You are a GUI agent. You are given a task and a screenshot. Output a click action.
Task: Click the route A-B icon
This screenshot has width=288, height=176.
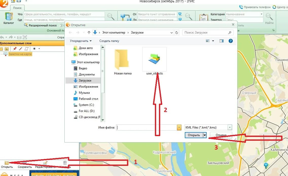126,17
